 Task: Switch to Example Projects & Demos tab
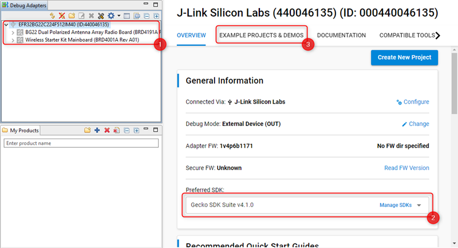261,36
